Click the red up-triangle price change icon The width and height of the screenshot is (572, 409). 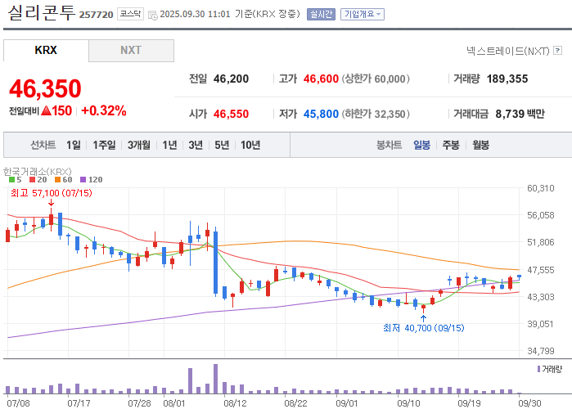[x=46, y=110]
